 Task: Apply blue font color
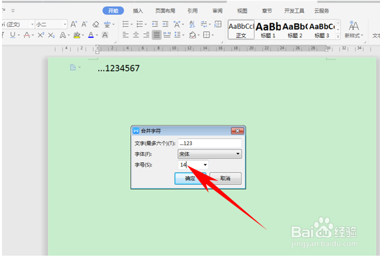click(91, 35)
